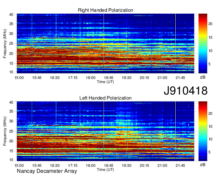Click the 21:00 time tick of upper plot
The width and height of the screenshot is (216, 175).
pos(162,78)
